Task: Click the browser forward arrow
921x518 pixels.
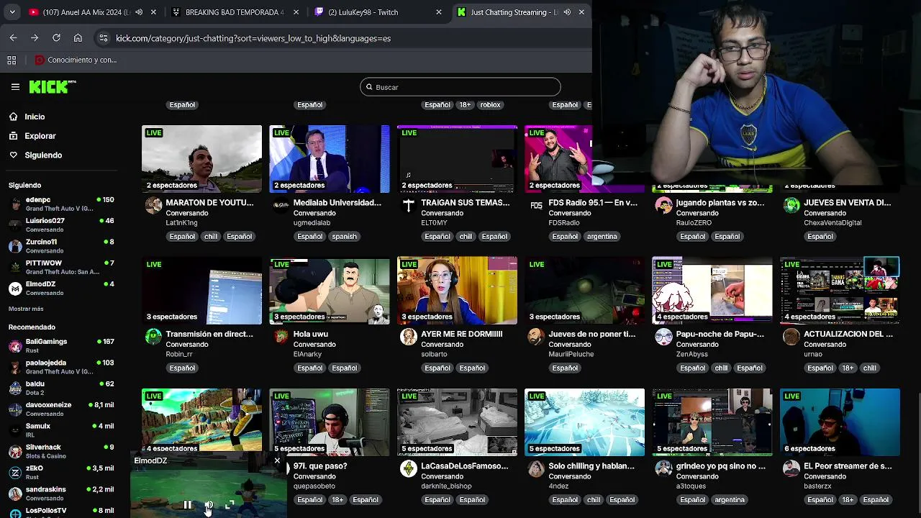Action: [35, 38]
